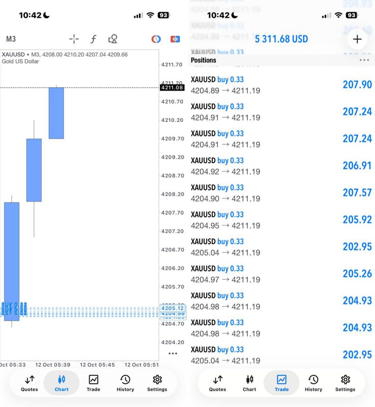Select the highlighted Trade tab on the positions screen
The image size is (375, 407).
(x=282, y=384)
